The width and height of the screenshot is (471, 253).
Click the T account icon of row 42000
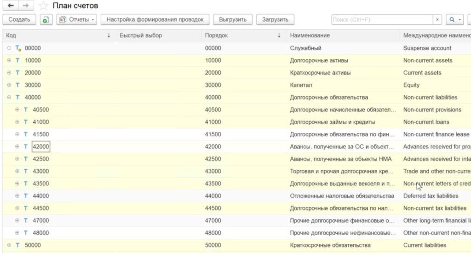(x=26, y=147)
